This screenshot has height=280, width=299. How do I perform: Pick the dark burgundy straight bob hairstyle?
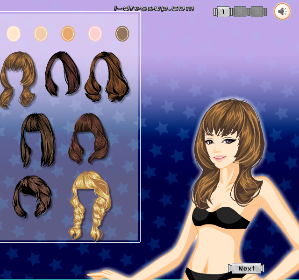tap(62, 74)
